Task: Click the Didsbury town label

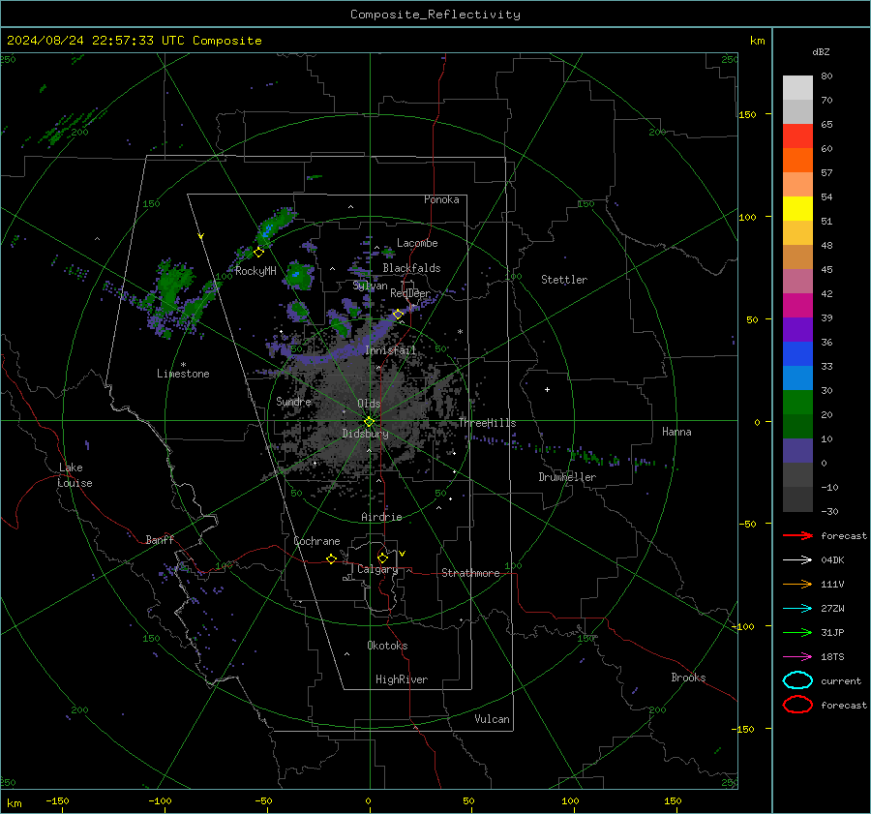Action: [x=365, y=434]
